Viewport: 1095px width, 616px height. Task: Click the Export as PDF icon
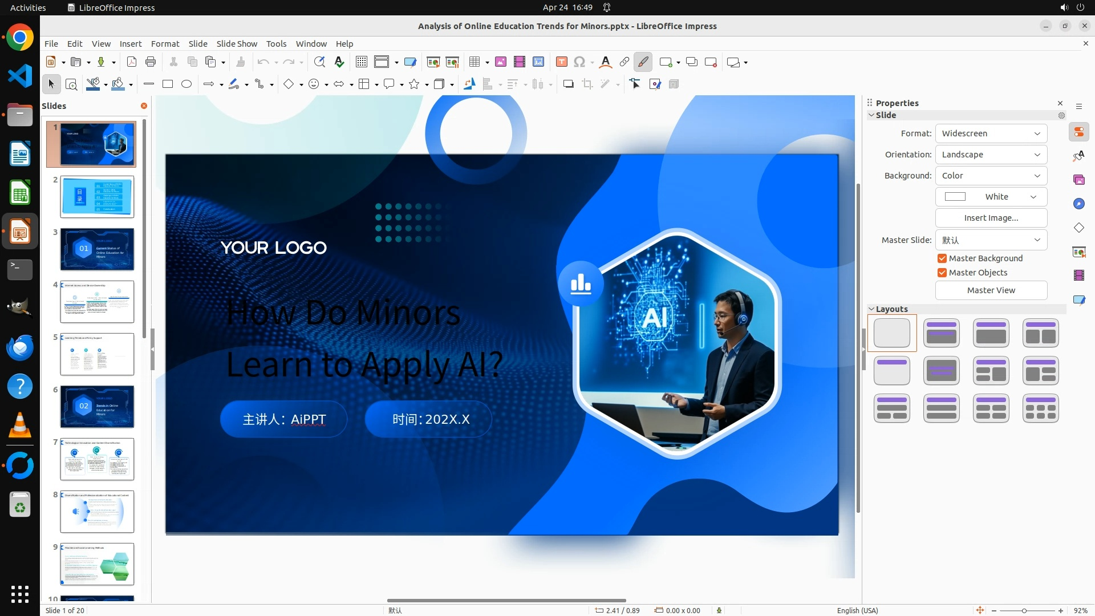point(132,62)
